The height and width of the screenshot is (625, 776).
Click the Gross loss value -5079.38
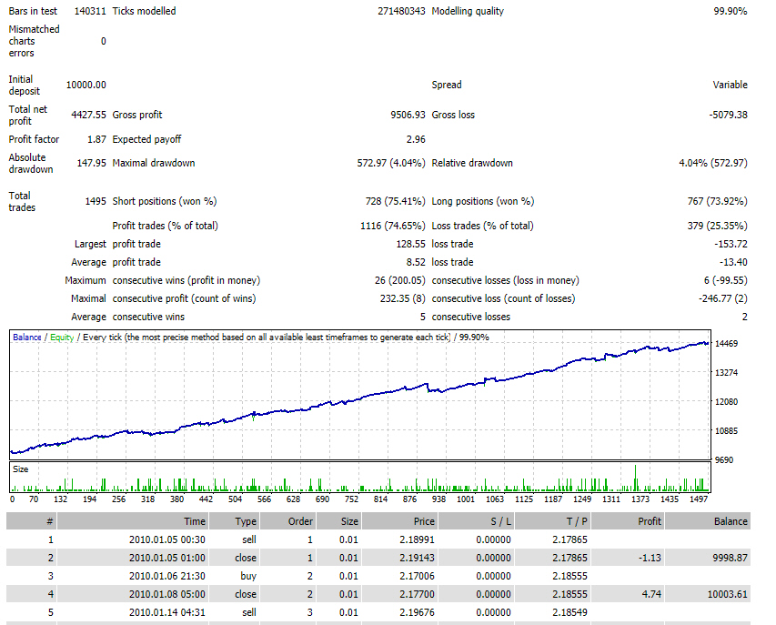[728, 115]
